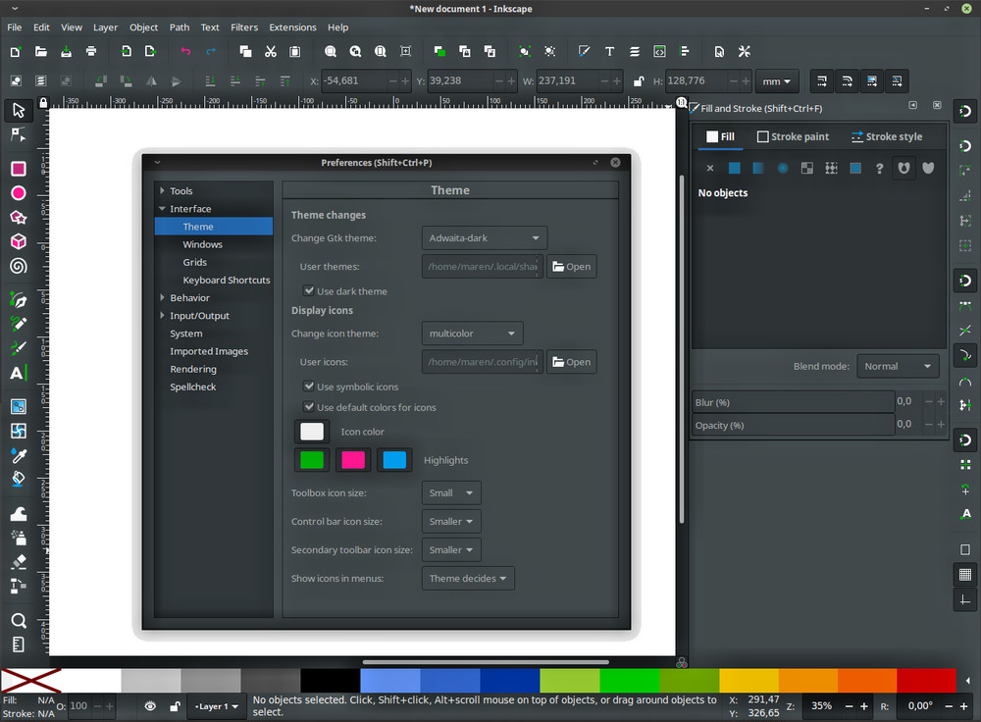Toggle the Use dark theme checkbox
This screenshot has height=722, width=981.
[x=310, y=290]
